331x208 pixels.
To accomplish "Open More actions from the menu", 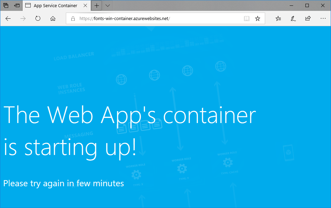I will tap(323, 19).
